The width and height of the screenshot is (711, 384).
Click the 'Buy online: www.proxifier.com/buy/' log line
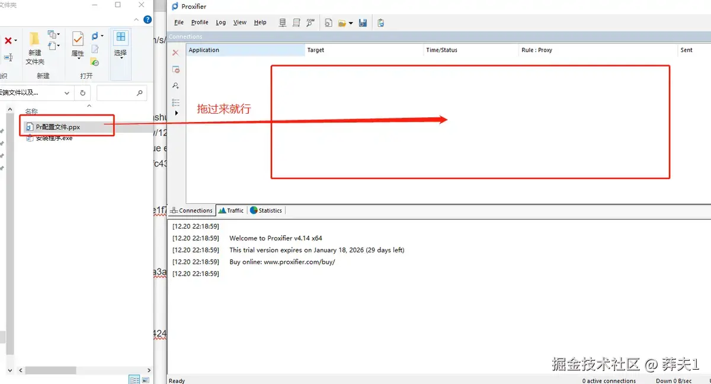(282, 262)
